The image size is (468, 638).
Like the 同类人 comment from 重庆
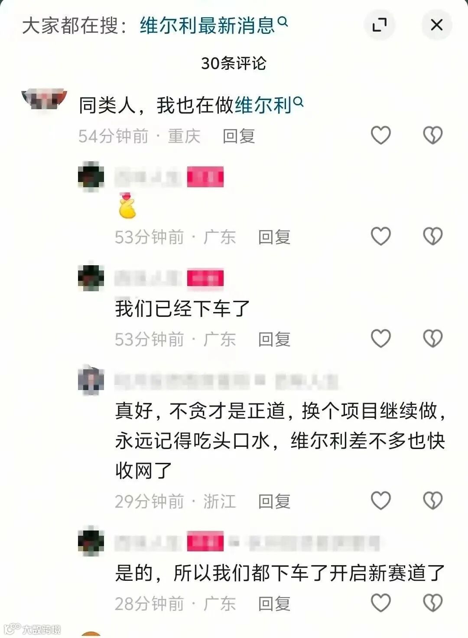pyautogui.click(x=381, y=135)
